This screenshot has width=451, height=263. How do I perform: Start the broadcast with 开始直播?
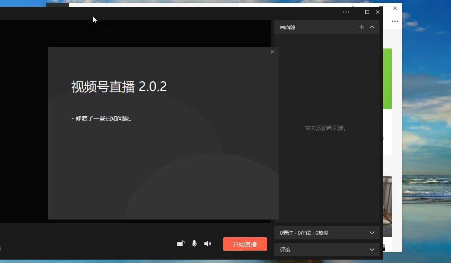click(x=245, y=244)
